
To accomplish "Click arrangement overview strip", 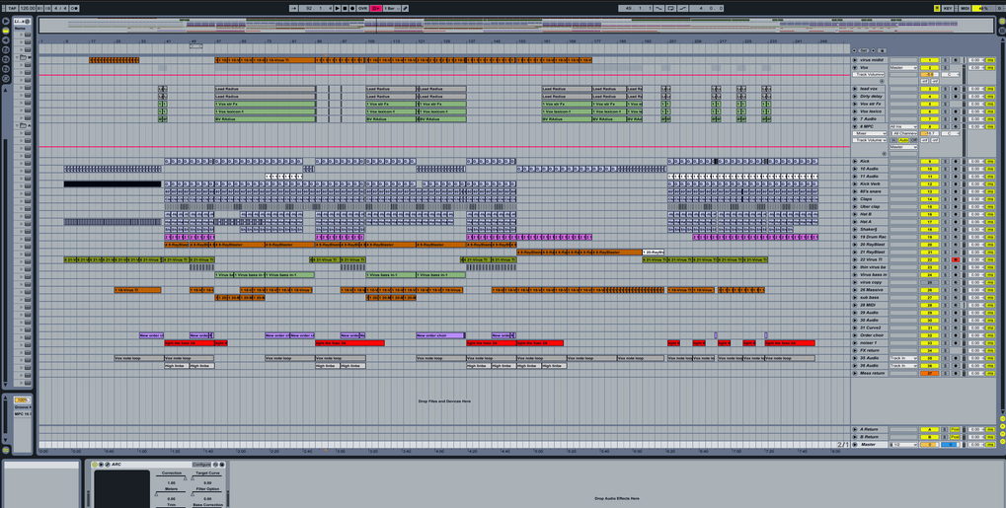I will coord(516,25).
